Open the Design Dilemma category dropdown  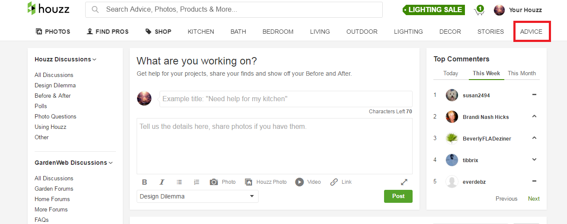pyautogui.click(x=198, y=196)
